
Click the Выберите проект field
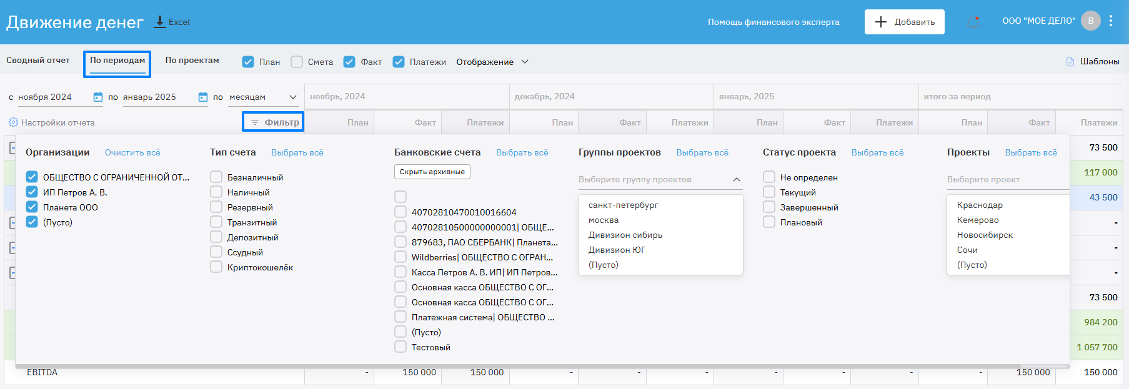tap(1008, 179)
